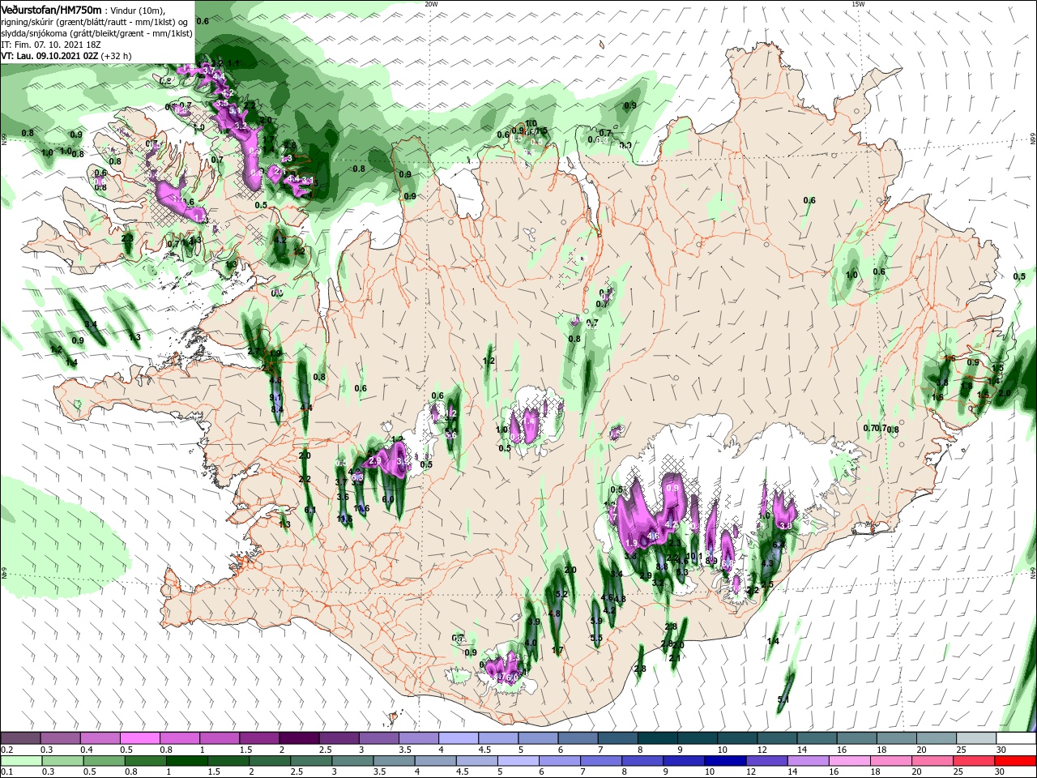This screenshot has width=1037, height=778.
Task: Click the dark mauve 0.2 swatch in snow legend
Action: pos(21,737)
